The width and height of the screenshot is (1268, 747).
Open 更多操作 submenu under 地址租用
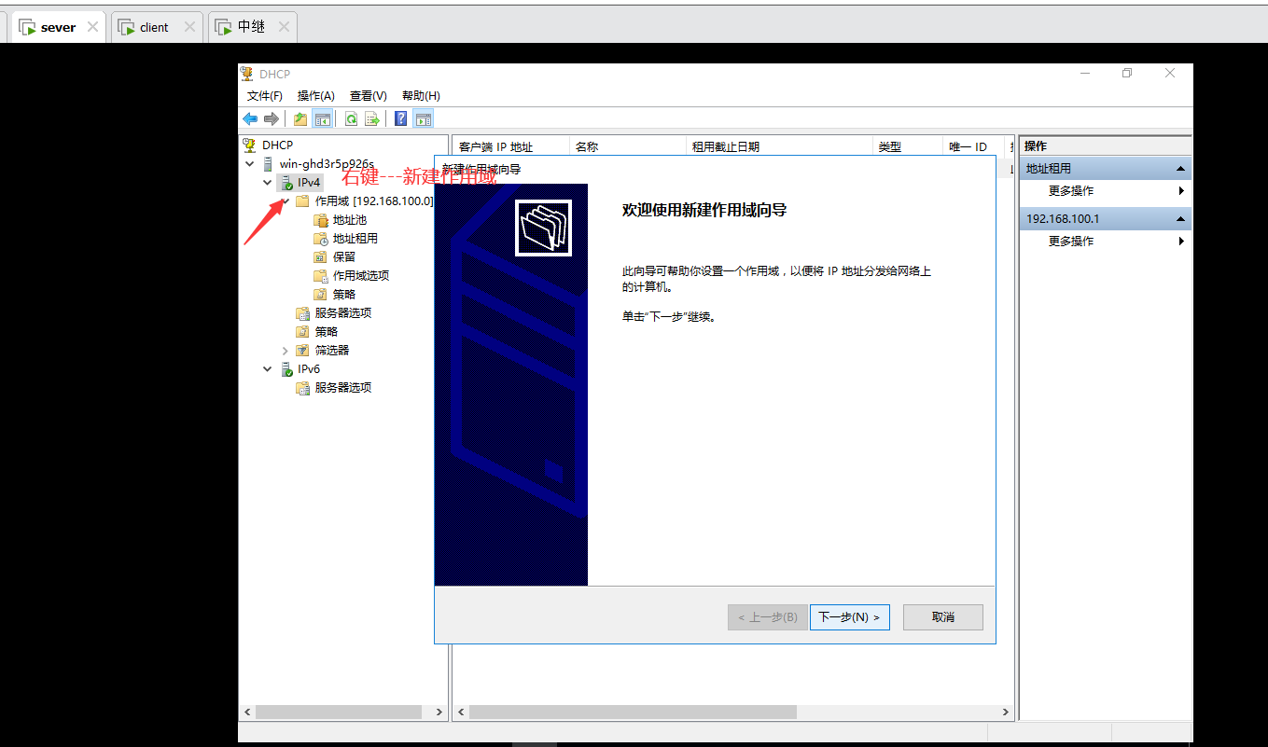tap(1105, 191)
